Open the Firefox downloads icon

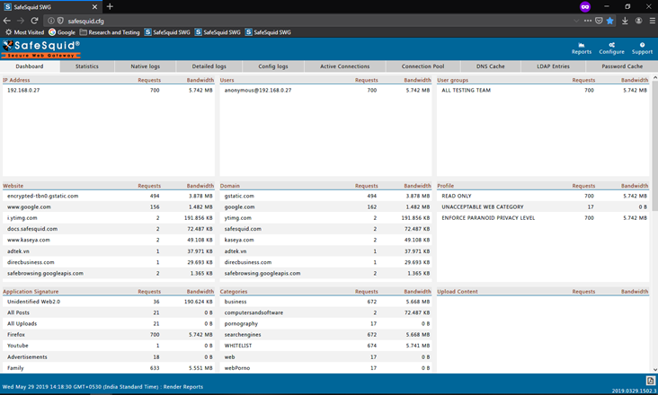625,20
